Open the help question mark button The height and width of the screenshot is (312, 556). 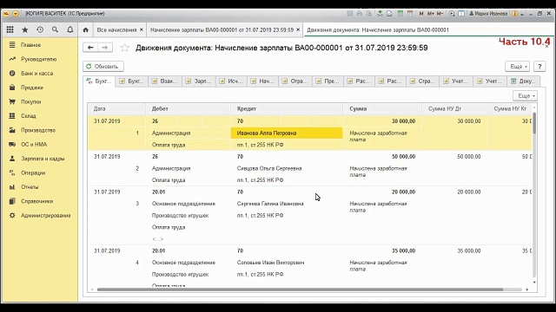[539, 66]
